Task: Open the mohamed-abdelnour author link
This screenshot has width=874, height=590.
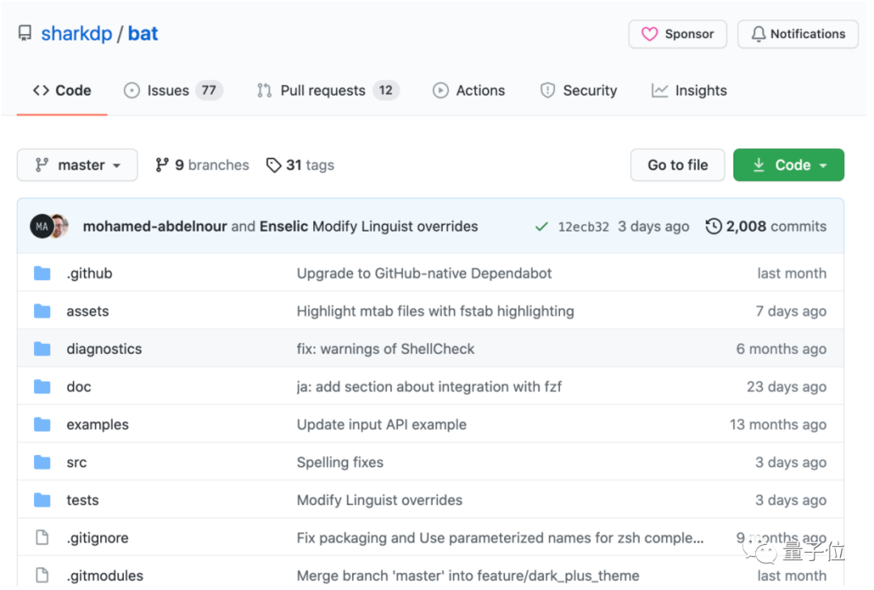Action: click(155, 227)
